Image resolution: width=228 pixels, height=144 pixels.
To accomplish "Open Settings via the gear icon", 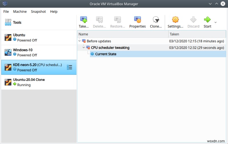I will tap(175, 20).
